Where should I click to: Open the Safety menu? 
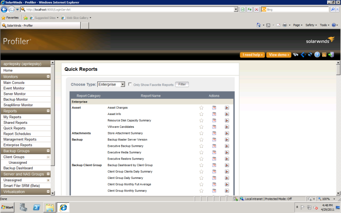click(x=311, y=25)
